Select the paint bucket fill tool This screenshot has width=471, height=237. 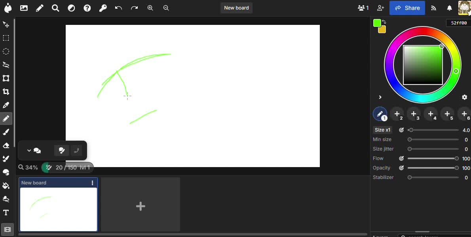pos(6,186)
